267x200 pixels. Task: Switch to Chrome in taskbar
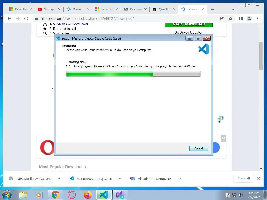point(56,195)
